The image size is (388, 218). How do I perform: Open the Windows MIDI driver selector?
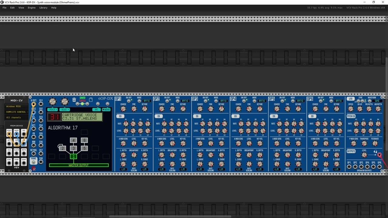16,106
